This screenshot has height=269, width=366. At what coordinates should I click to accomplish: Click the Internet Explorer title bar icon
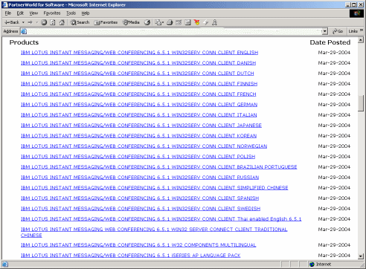tap(4, 4)
